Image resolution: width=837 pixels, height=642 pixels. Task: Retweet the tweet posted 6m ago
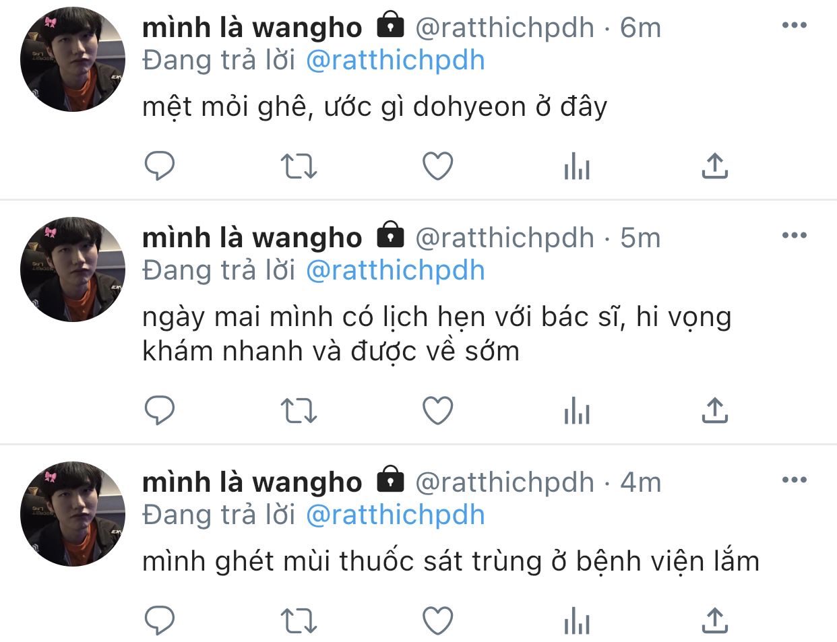click(x=298, y=166)
